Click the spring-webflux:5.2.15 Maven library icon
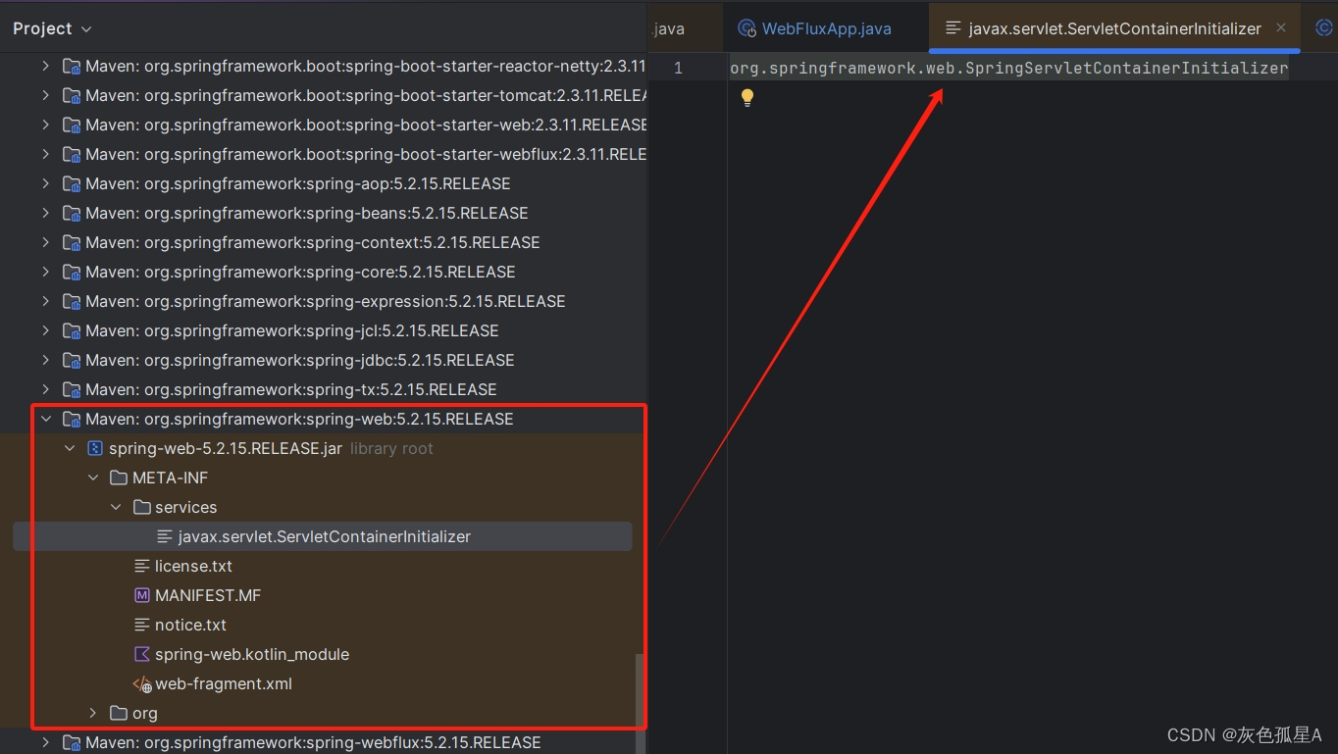 pos(72,742)
